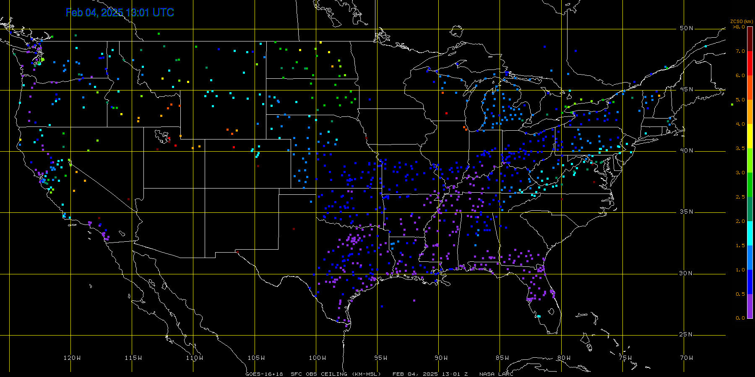Click the FEB 04, 2025 13:01 Z footer text
This screenshot has width=755, height=377.
click(430, 374)
